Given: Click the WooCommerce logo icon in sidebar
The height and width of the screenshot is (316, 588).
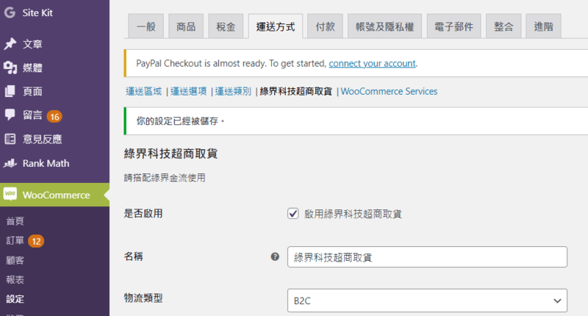Looking at the screenshot, I should pos(10,195).
